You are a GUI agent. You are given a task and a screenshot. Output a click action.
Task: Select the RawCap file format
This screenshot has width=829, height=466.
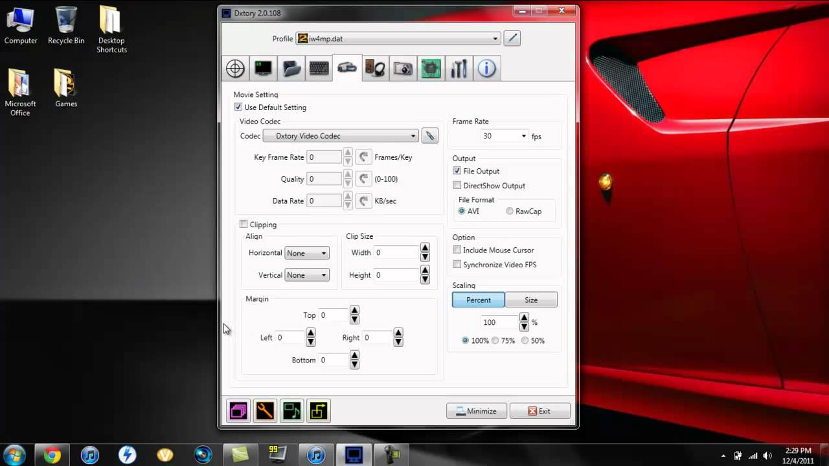(x=509, y=211)
